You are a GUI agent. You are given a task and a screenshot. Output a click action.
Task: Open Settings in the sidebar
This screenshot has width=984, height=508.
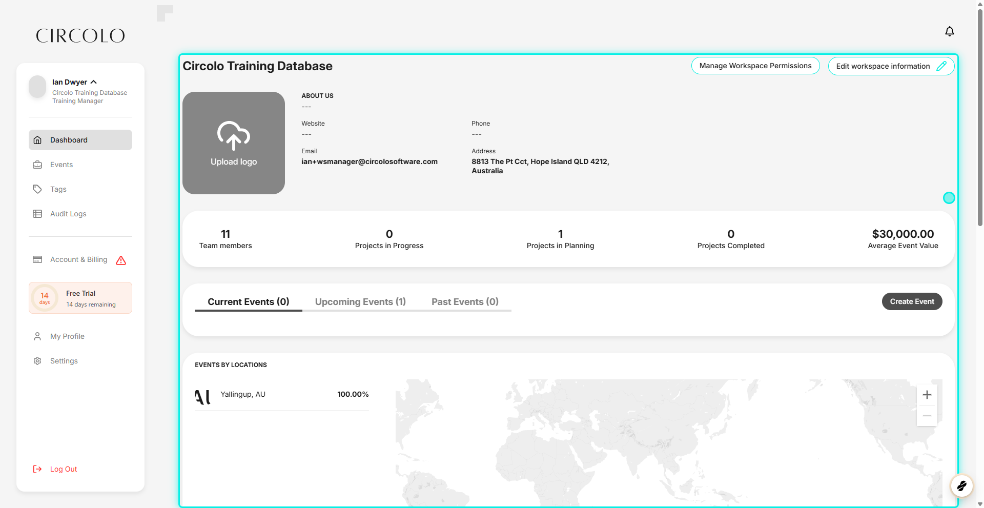80,361
